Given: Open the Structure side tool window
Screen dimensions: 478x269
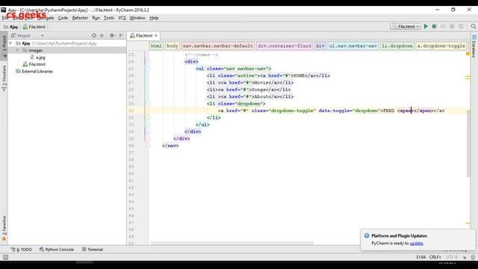Looking at the screenshot, I should (x=4, y=78).
